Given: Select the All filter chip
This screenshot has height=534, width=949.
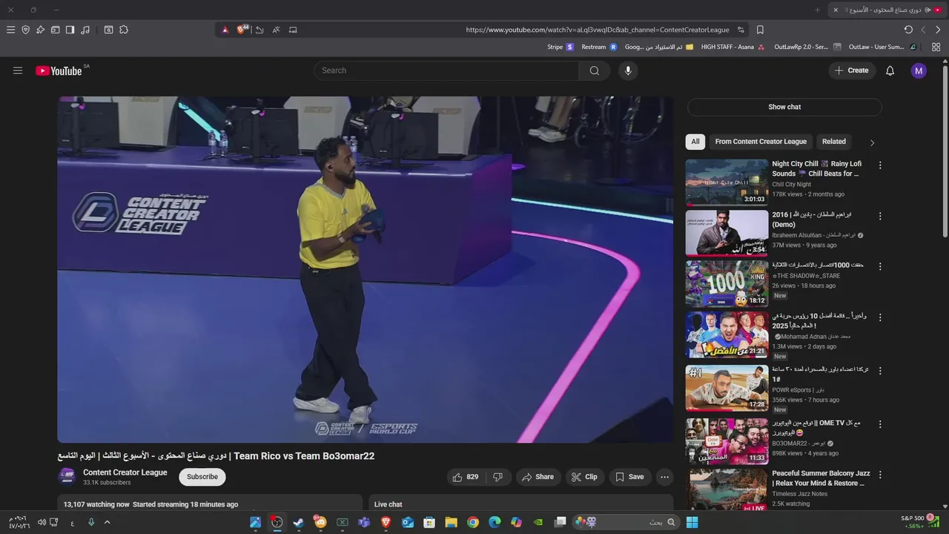Looking at the screenshot, I should point(695,142).
